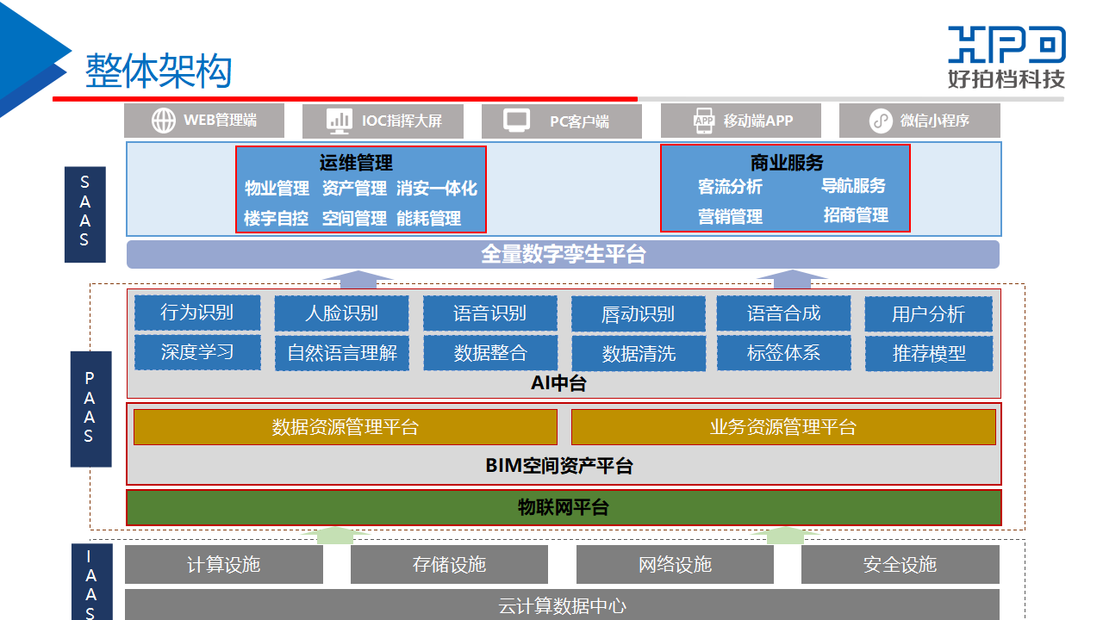Click the globe icon beside WEB管理端
The width and height of the screenshot is (1103, 620).
click(x=164, y=121)
